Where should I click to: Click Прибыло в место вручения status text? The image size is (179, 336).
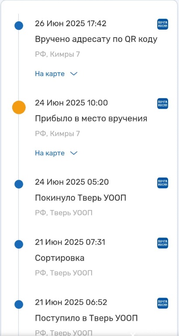point(91,119)
